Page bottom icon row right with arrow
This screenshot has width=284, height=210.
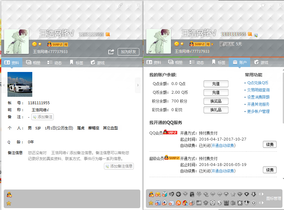pos(263,203)
